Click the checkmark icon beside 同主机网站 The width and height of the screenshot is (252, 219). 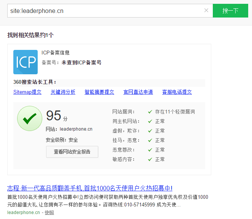[x=150, y=121]
